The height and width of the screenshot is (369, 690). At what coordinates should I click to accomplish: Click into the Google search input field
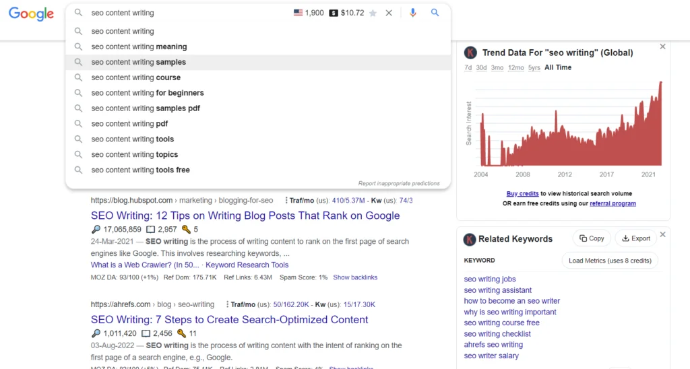click(x=189, y=13)
